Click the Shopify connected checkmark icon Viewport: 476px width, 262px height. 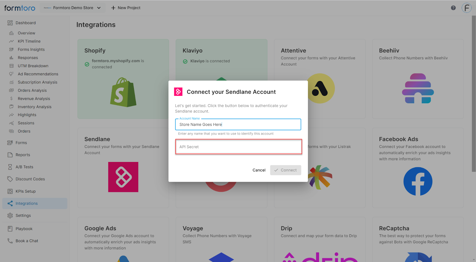point(87,64)
